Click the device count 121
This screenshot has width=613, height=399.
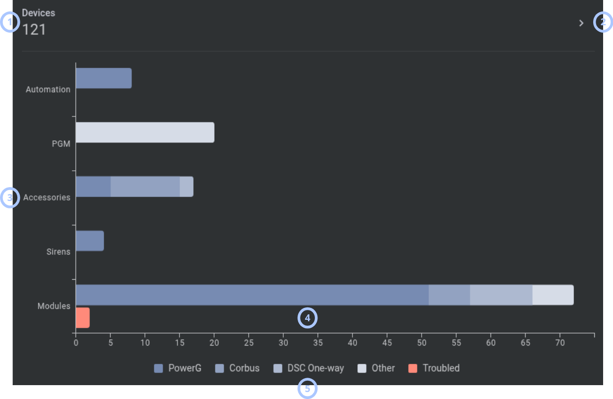point(34,30)
